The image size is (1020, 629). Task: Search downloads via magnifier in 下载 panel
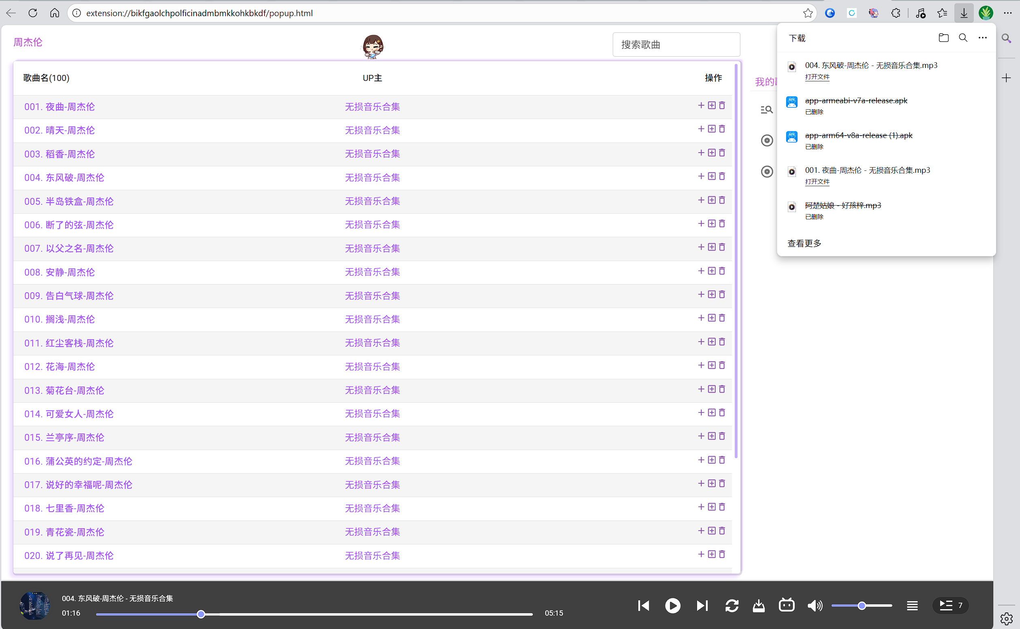click(963, 38)
